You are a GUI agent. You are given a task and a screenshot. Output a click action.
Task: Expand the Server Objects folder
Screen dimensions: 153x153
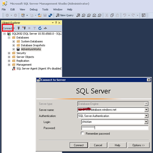9,57
